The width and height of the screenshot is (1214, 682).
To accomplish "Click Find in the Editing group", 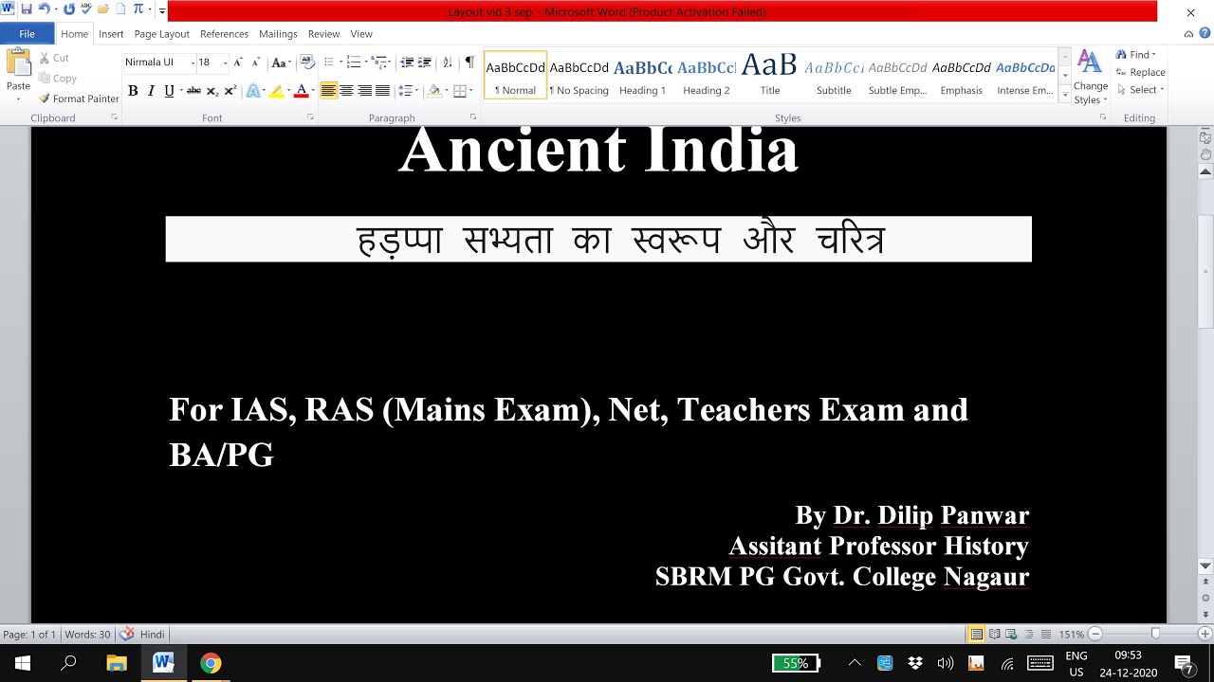I will pos(1136,55).
